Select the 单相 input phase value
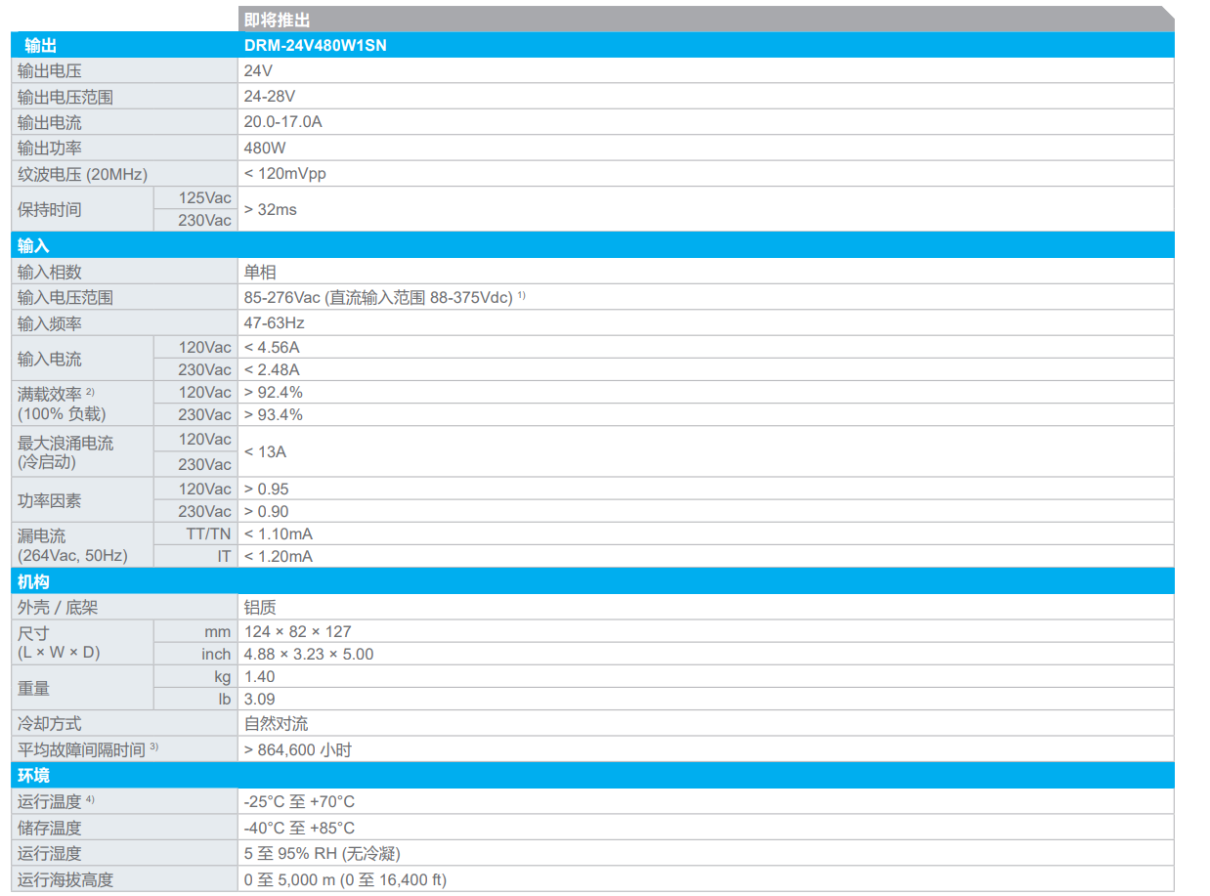The height and width of the screenshot is (896, 1210). (x=260, y=272)
